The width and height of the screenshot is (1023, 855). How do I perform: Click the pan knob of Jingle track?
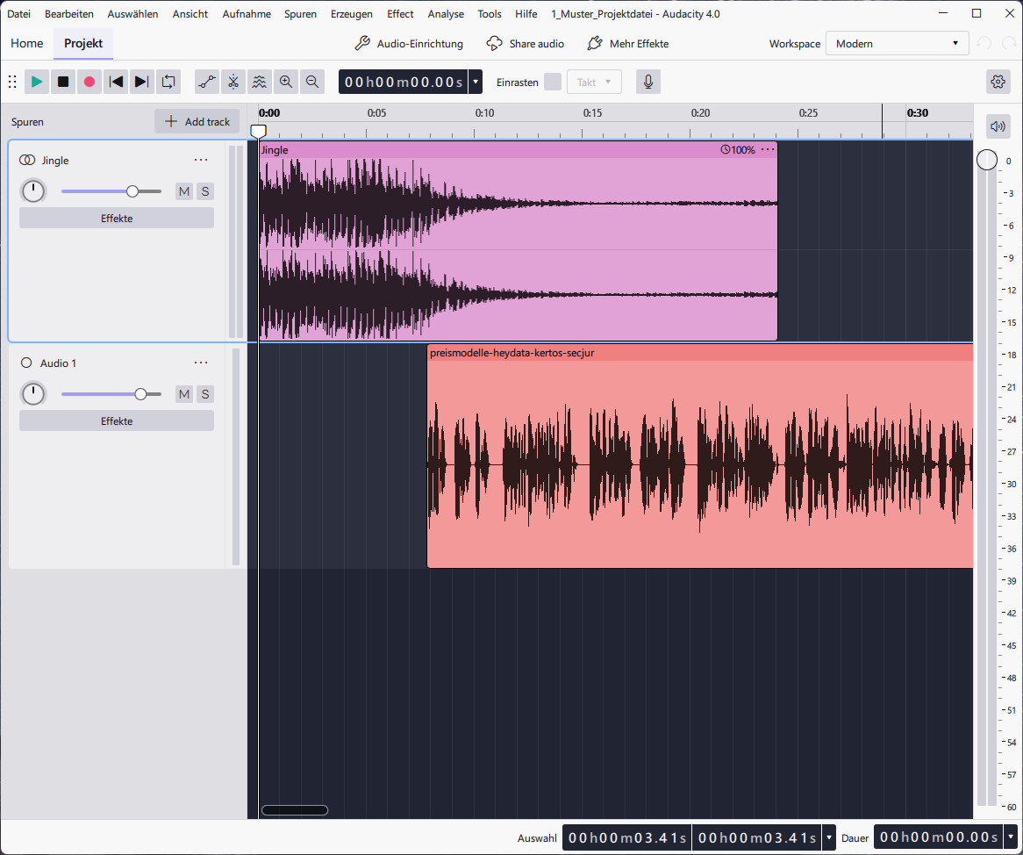(33, 191)
